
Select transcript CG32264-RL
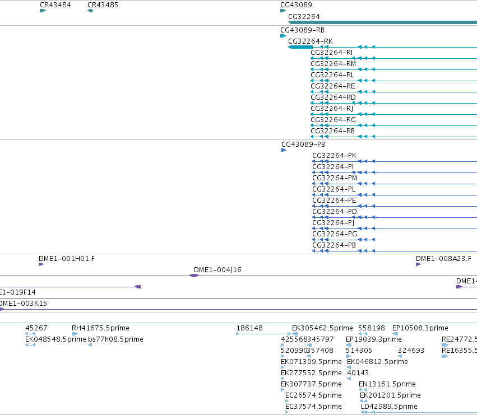pyautogui.click(x=393, y=81)
